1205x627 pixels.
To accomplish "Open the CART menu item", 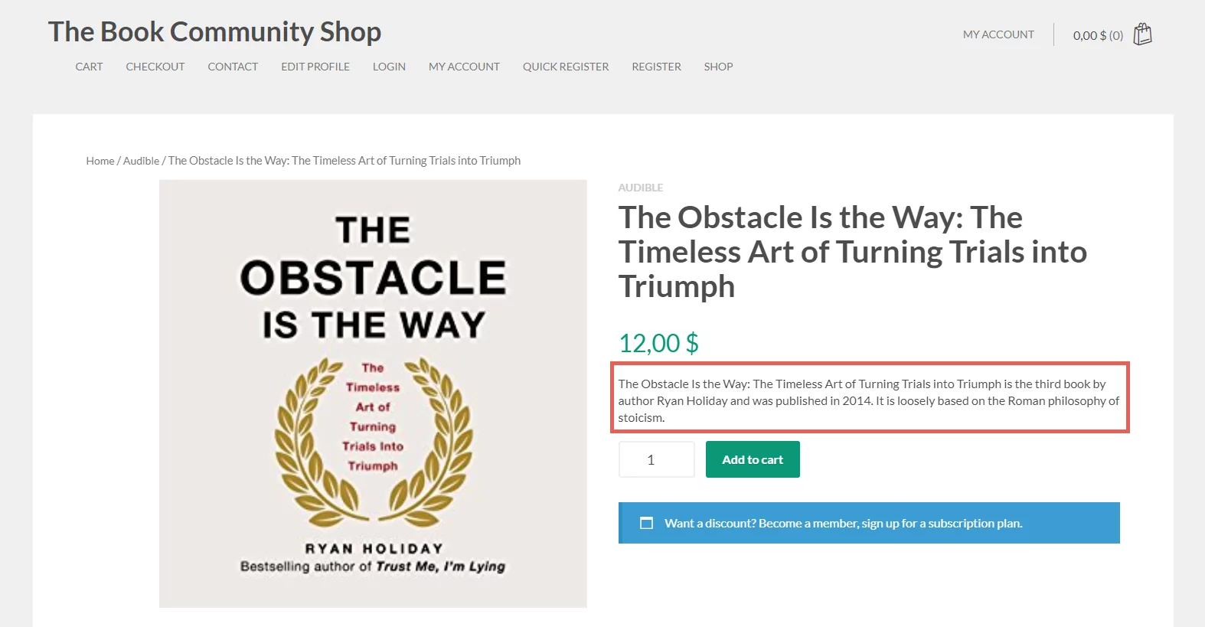I will click(x=89, y=67).
